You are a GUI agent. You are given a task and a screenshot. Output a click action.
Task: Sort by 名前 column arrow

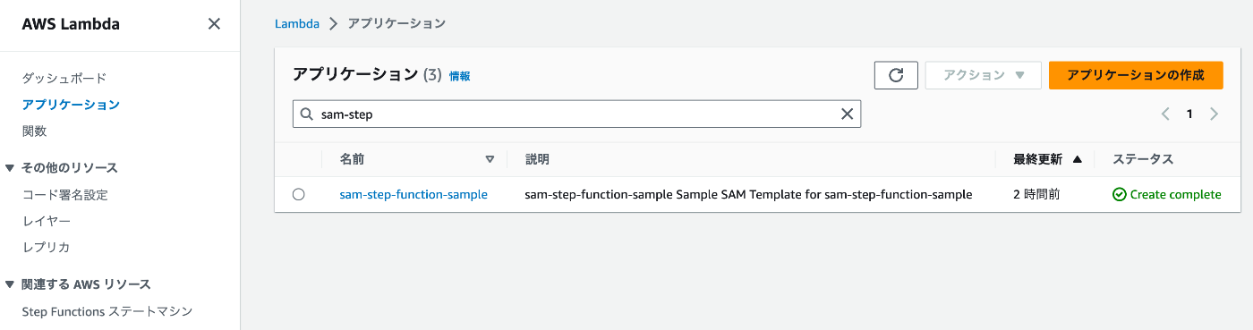(490, 159)
